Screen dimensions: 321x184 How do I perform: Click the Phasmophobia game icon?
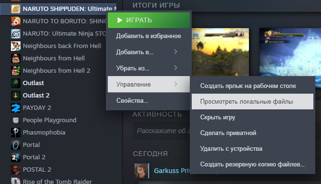[16, 132]
